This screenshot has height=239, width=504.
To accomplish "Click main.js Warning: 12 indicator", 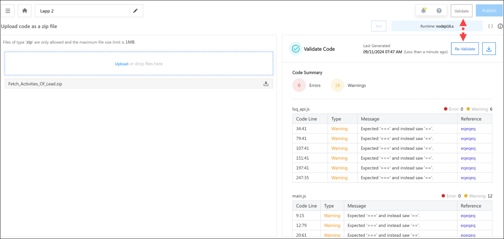I will 478,196.
